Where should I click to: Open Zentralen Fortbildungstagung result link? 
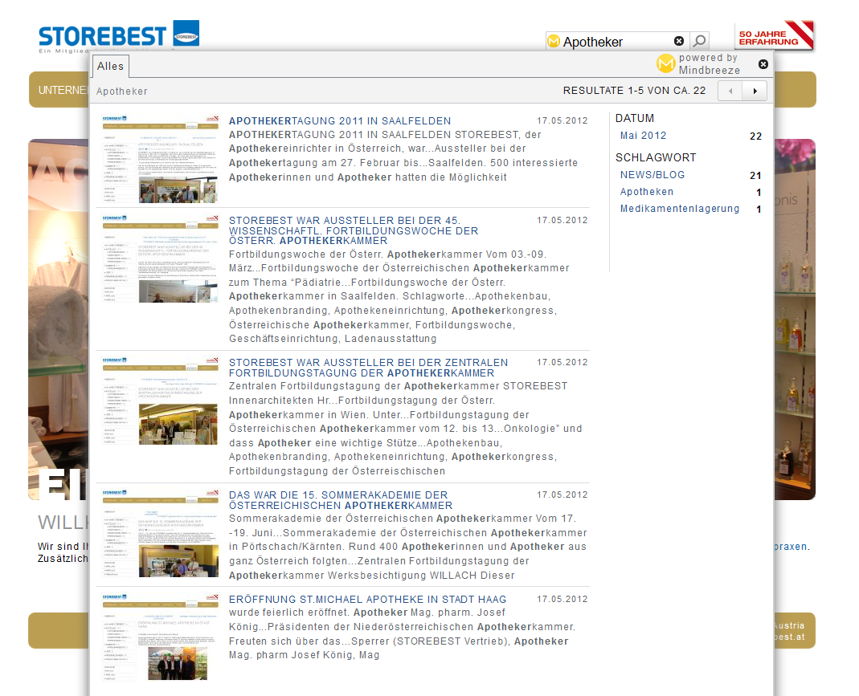pos(368,368)
